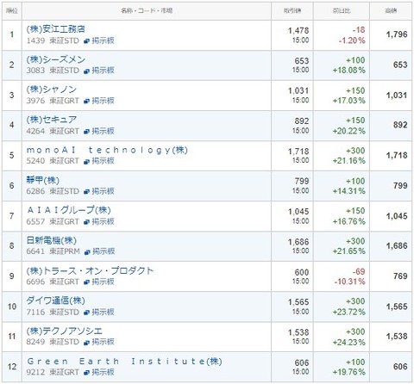The width and height of the screenshot is (414, 384).
Task: Select the change value +23.72%
Action: [349, 312]
